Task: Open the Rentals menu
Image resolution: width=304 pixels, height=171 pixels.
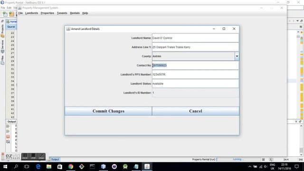Action: pyautogui.click(x=75, y=13)
